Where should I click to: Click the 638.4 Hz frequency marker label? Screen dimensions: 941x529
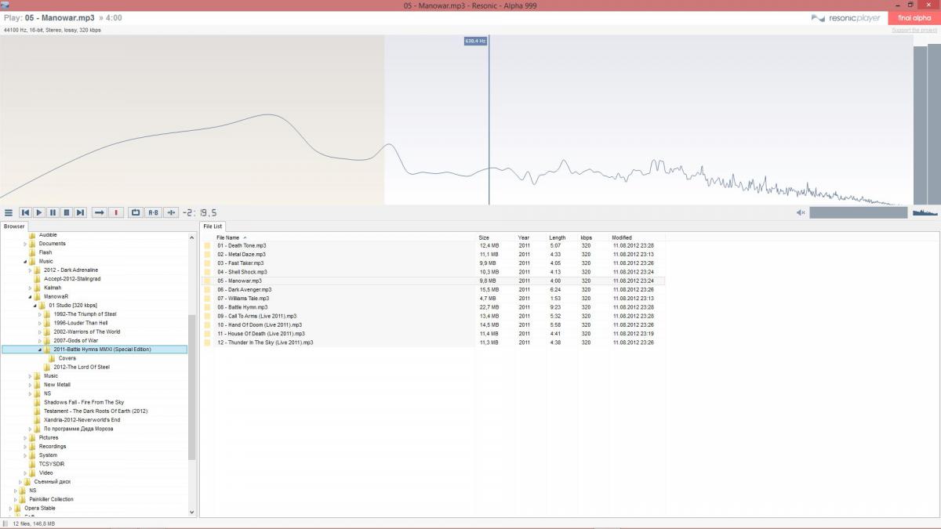[x=476, y=41]
